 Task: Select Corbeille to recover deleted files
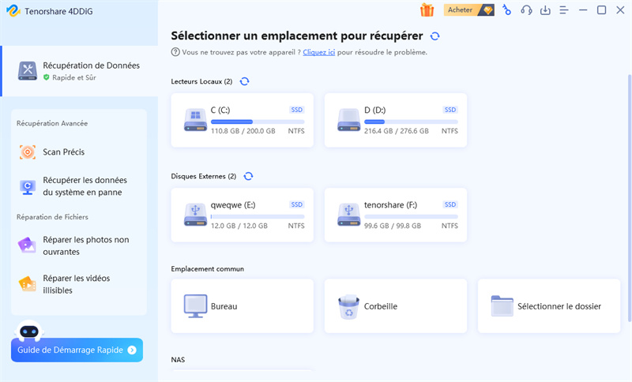click(x=395, y=305)
